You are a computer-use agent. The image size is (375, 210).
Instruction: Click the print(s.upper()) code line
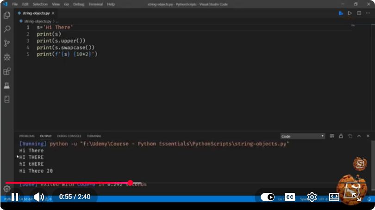pyautogui.click(x=61, y=41)
